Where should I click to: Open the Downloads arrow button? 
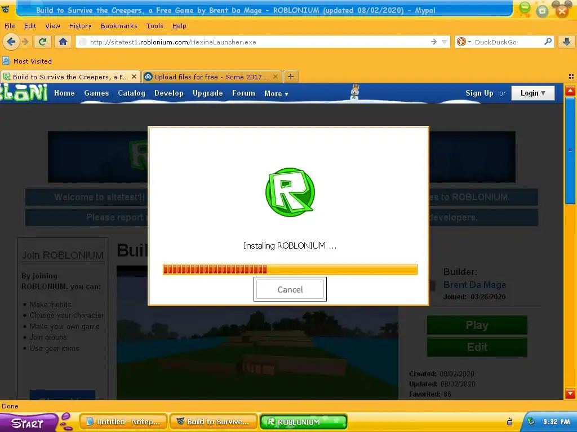(567, 42)
